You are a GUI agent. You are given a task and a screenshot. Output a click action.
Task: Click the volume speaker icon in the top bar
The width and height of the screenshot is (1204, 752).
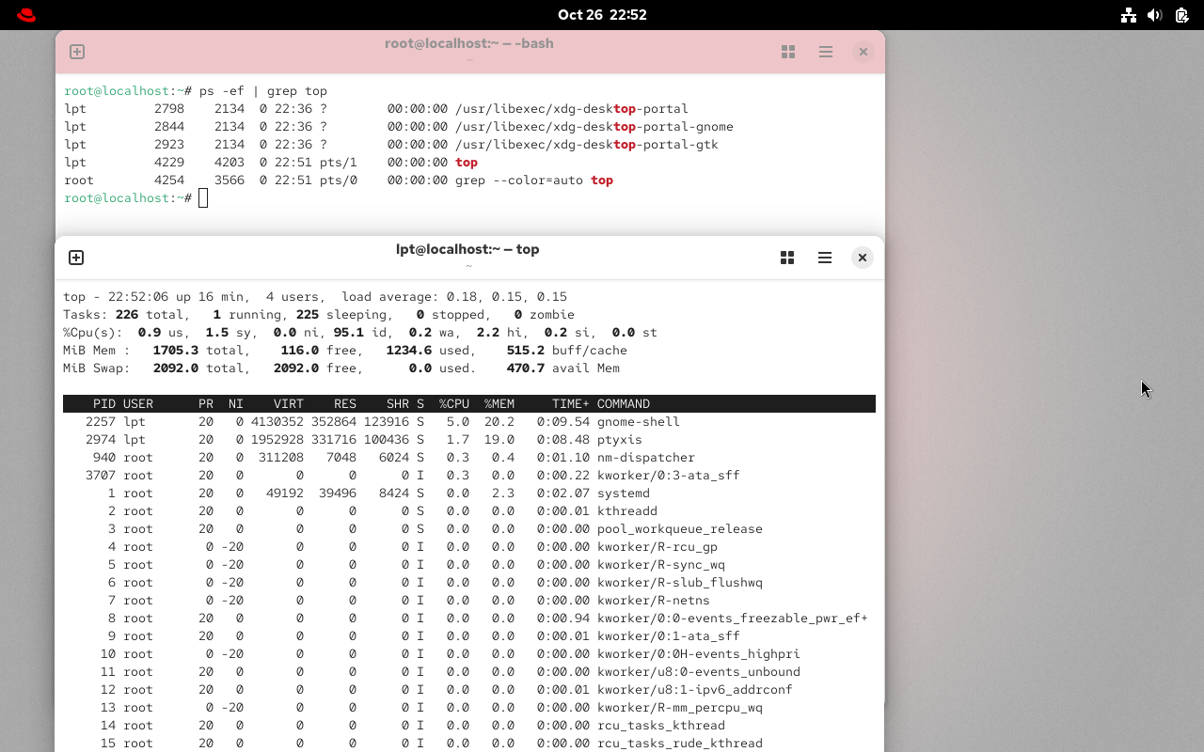[1154, 15]
